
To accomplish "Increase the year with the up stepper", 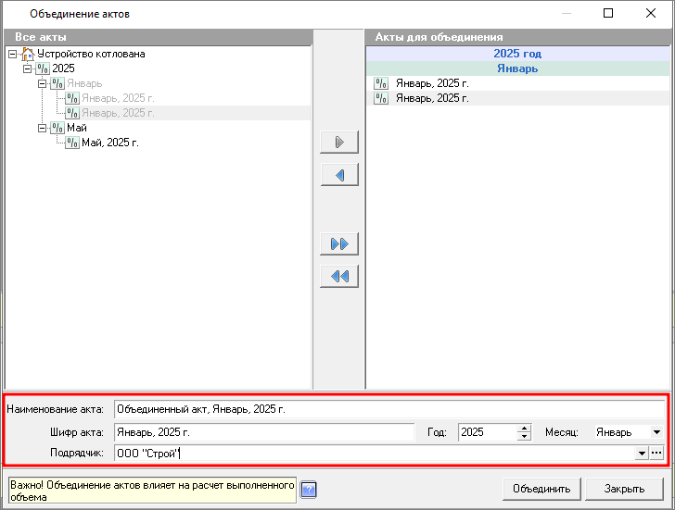I will (x=524, y=428).
